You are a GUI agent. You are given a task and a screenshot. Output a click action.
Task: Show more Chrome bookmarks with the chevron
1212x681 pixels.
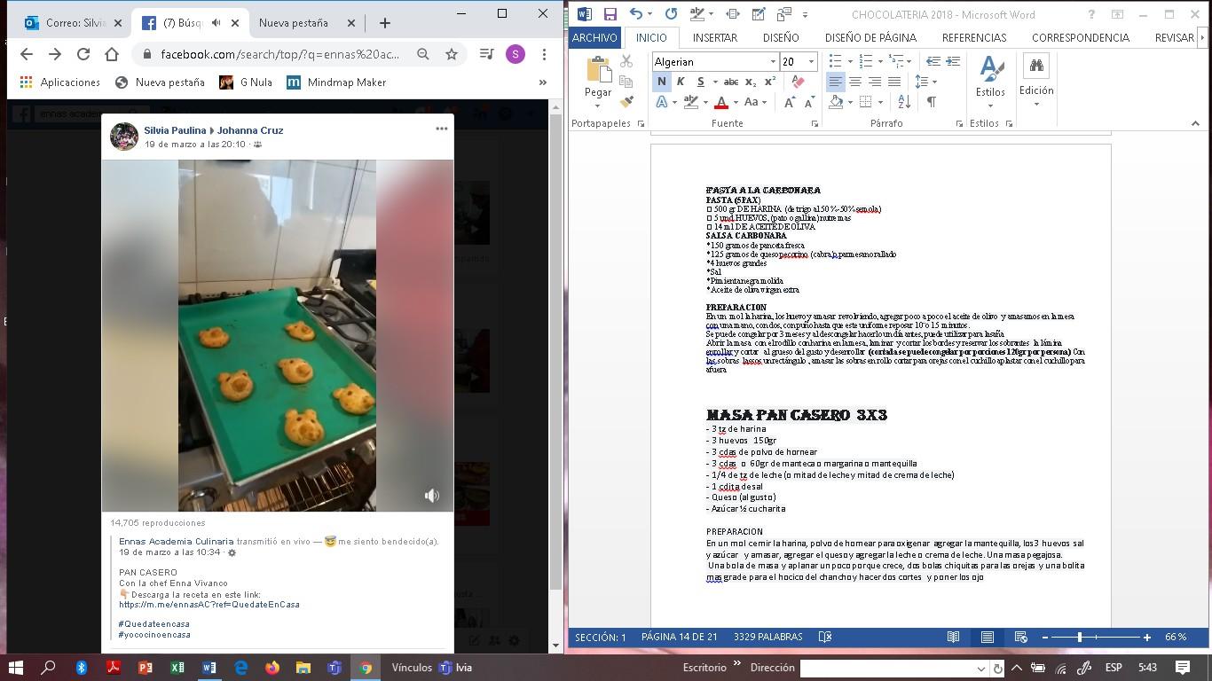tap(543, 82)
